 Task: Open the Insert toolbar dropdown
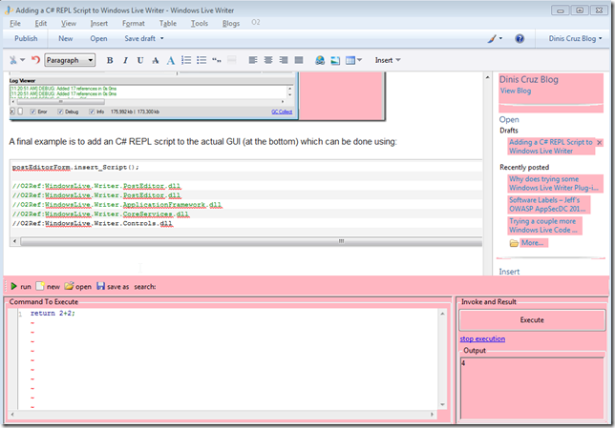tap(388, 60)
